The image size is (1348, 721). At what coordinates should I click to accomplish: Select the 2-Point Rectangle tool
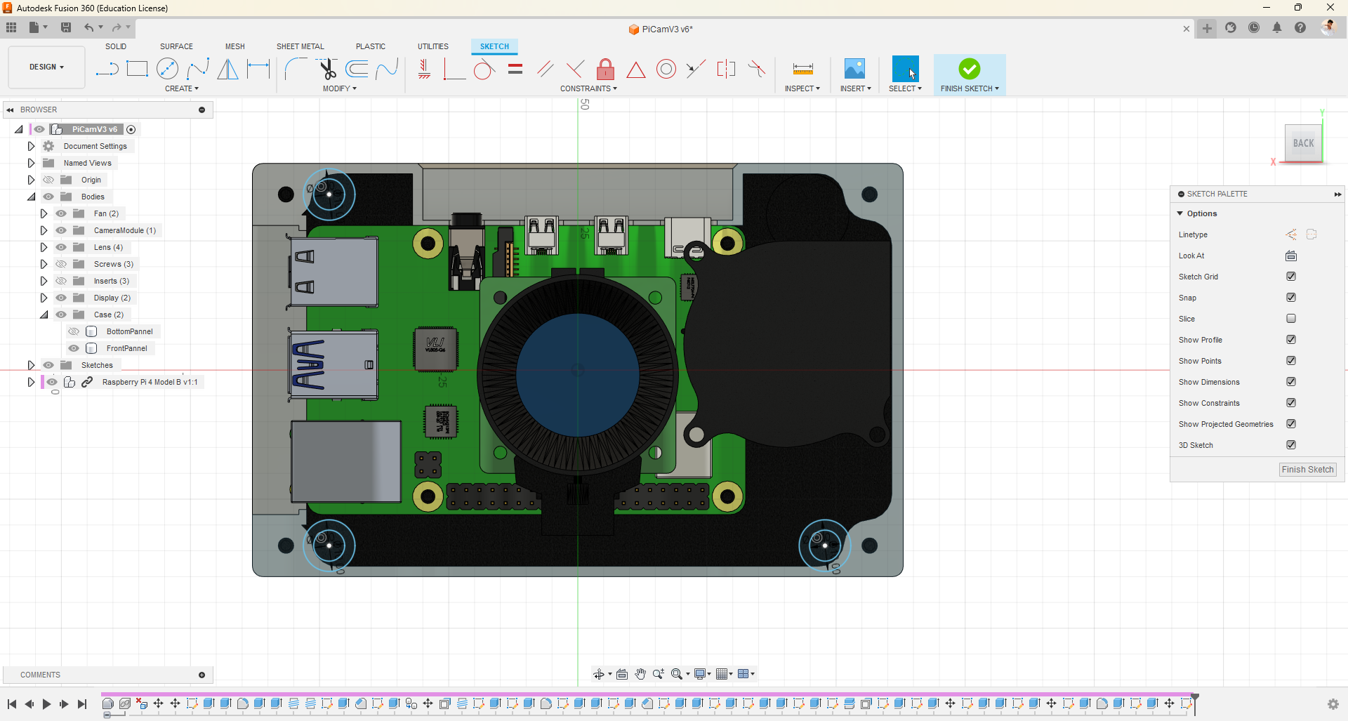point(137,69)
